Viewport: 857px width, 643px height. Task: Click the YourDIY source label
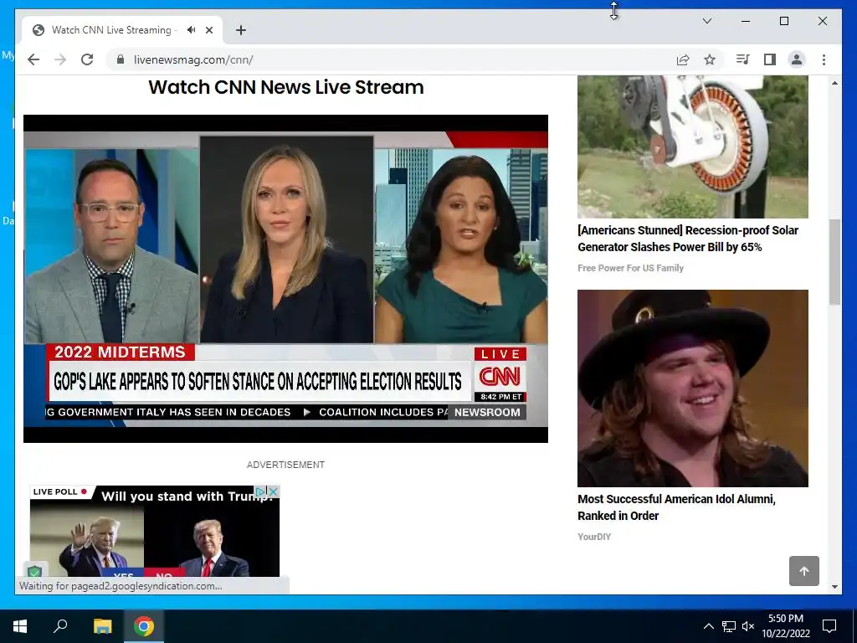click(594, 537)
